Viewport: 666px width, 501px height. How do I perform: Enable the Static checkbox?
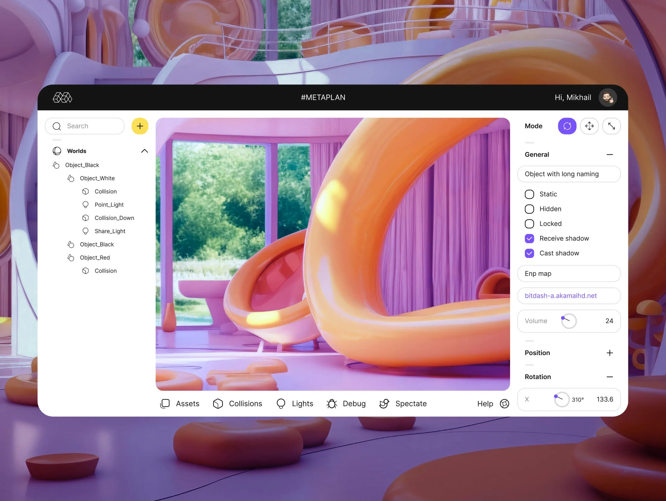pos(529,194)
